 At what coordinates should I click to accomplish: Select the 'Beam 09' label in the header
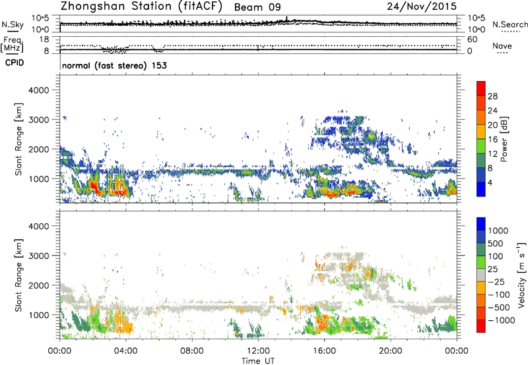pyautogui.click(x=257, y=7)
